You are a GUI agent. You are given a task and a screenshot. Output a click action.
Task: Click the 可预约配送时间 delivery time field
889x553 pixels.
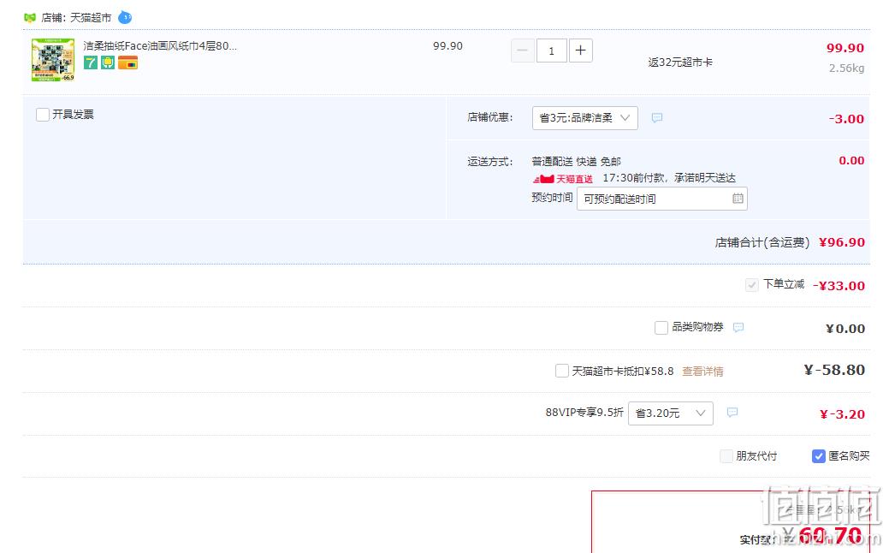tap(661, 199)
